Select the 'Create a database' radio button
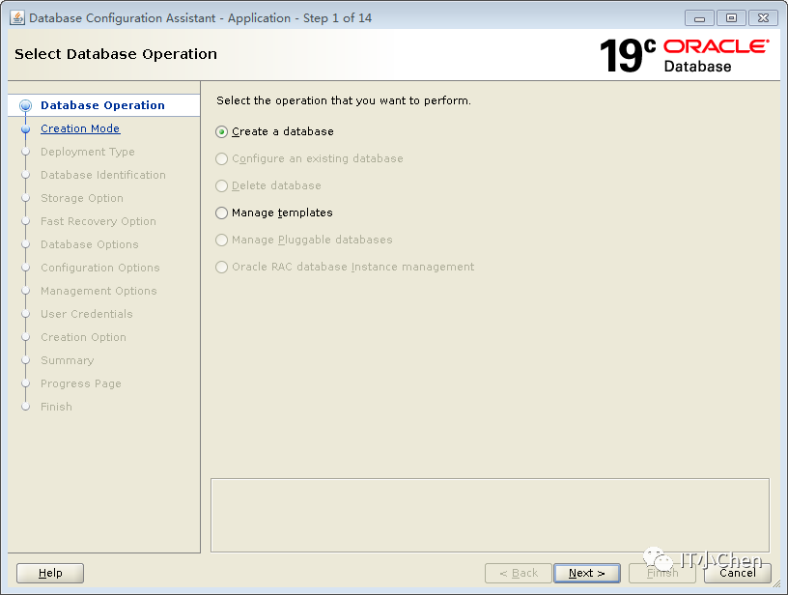Image resolution: width=788 pixels, height=595 pixels. coord(222,132)
